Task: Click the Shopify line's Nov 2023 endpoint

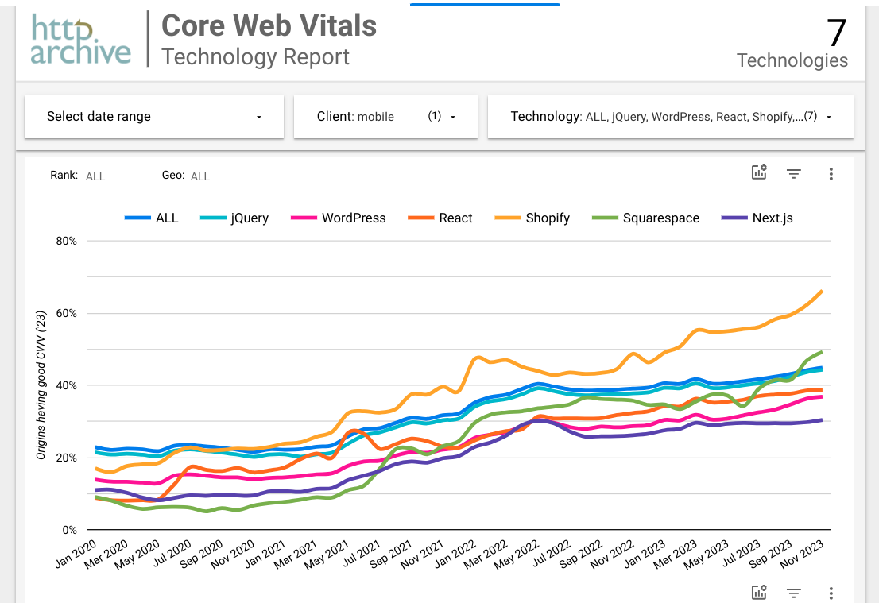Action: pos(822,292)
